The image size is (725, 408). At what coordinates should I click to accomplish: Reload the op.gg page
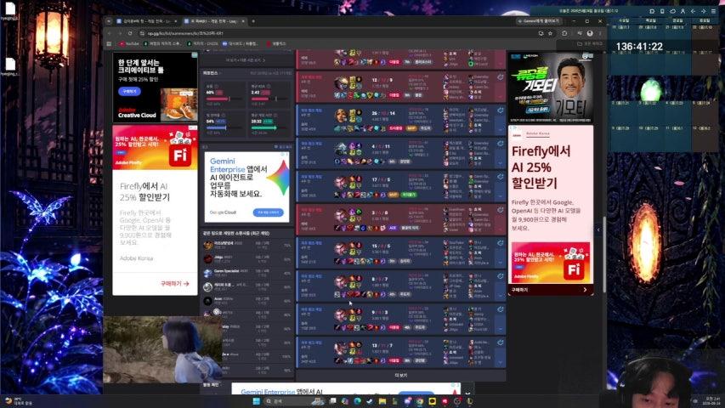tap(130, 33)
